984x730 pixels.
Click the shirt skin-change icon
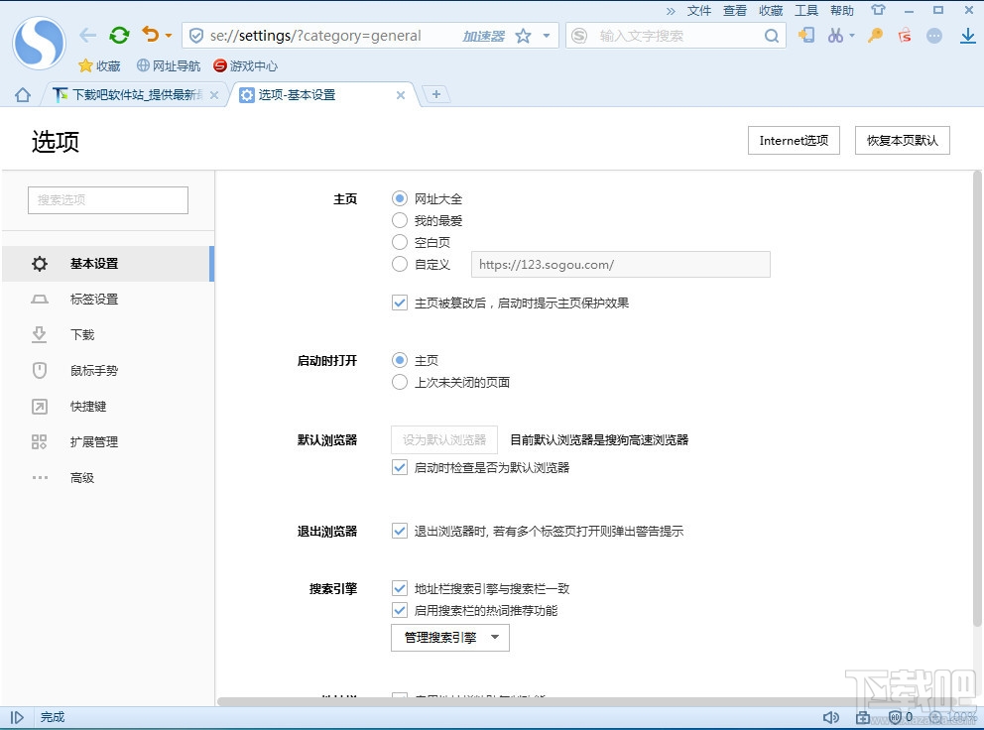tap(878, 10)
